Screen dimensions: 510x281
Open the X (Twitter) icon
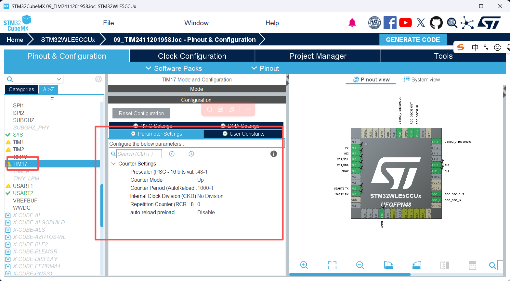pos(421,23)
